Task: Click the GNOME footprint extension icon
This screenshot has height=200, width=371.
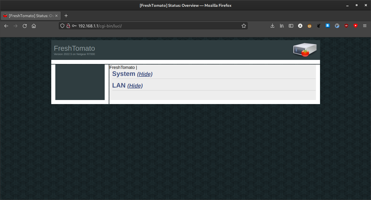Action: (319, 26)
